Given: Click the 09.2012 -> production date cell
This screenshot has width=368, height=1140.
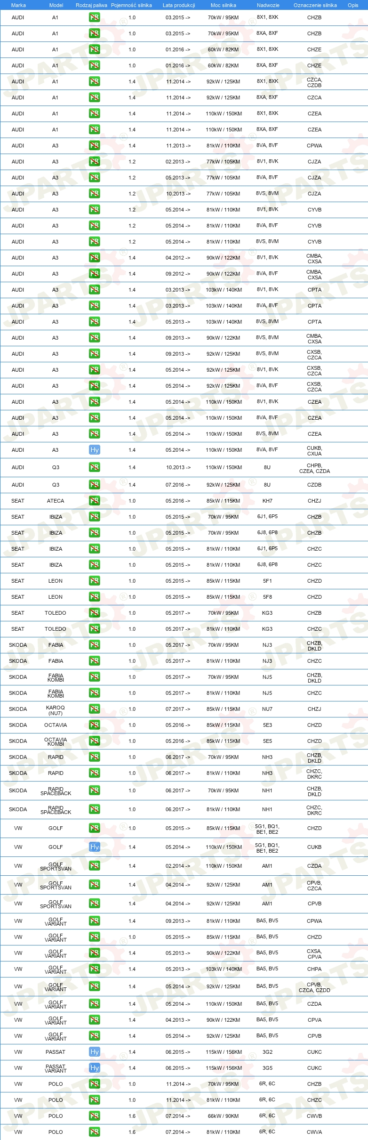Looking at the screenshot, I should coord(178,274).
